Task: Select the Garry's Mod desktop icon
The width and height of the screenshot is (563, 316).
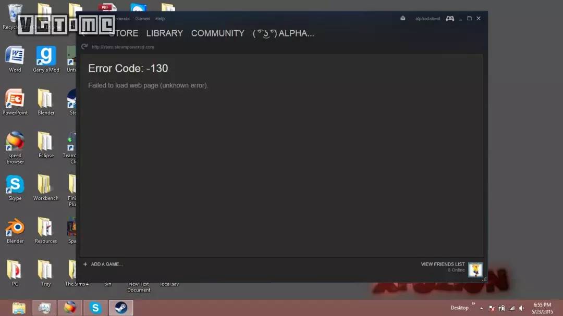Action: [x=46, y=59]
